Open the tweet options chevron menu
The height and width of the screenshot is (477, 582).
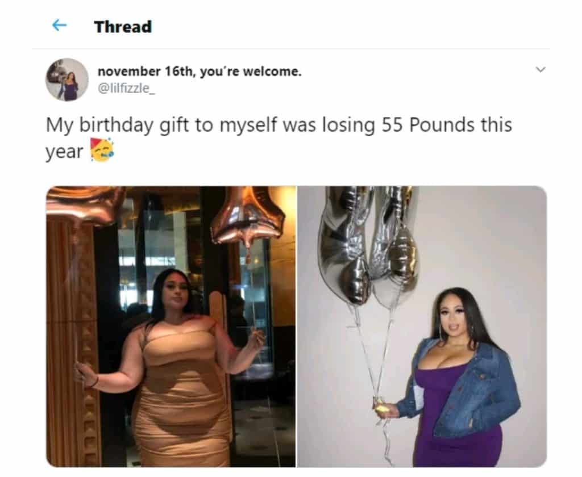(x=541, y=69)
